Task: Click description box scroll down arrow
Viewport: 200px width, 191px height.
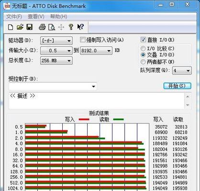Action: 188,105
